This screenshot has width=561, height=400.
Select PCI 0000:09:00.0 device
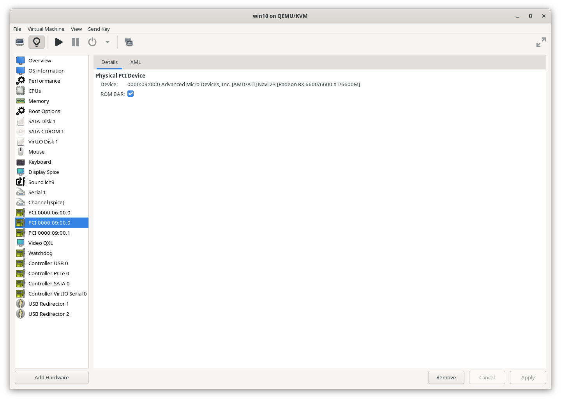click(x=52, y=223)
